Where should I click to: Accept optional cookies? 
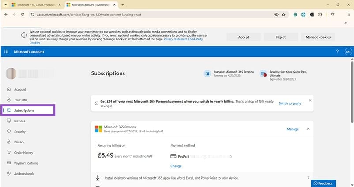(x=244, y=37)
